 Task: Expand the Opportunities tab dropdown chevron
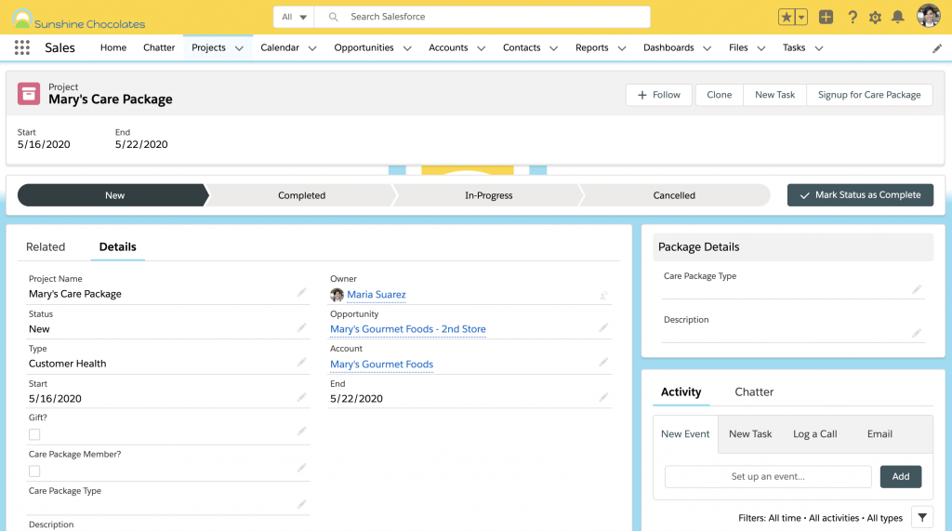pos(407,48)
